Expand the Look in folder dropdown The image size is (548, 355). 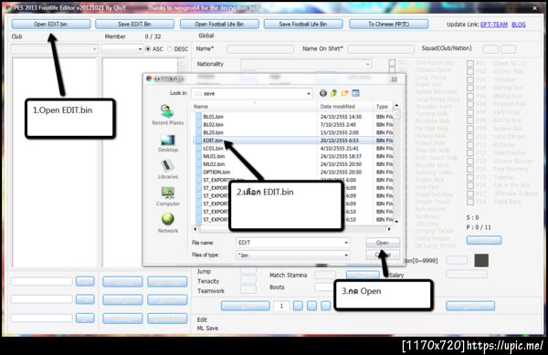tap(309, 94)
